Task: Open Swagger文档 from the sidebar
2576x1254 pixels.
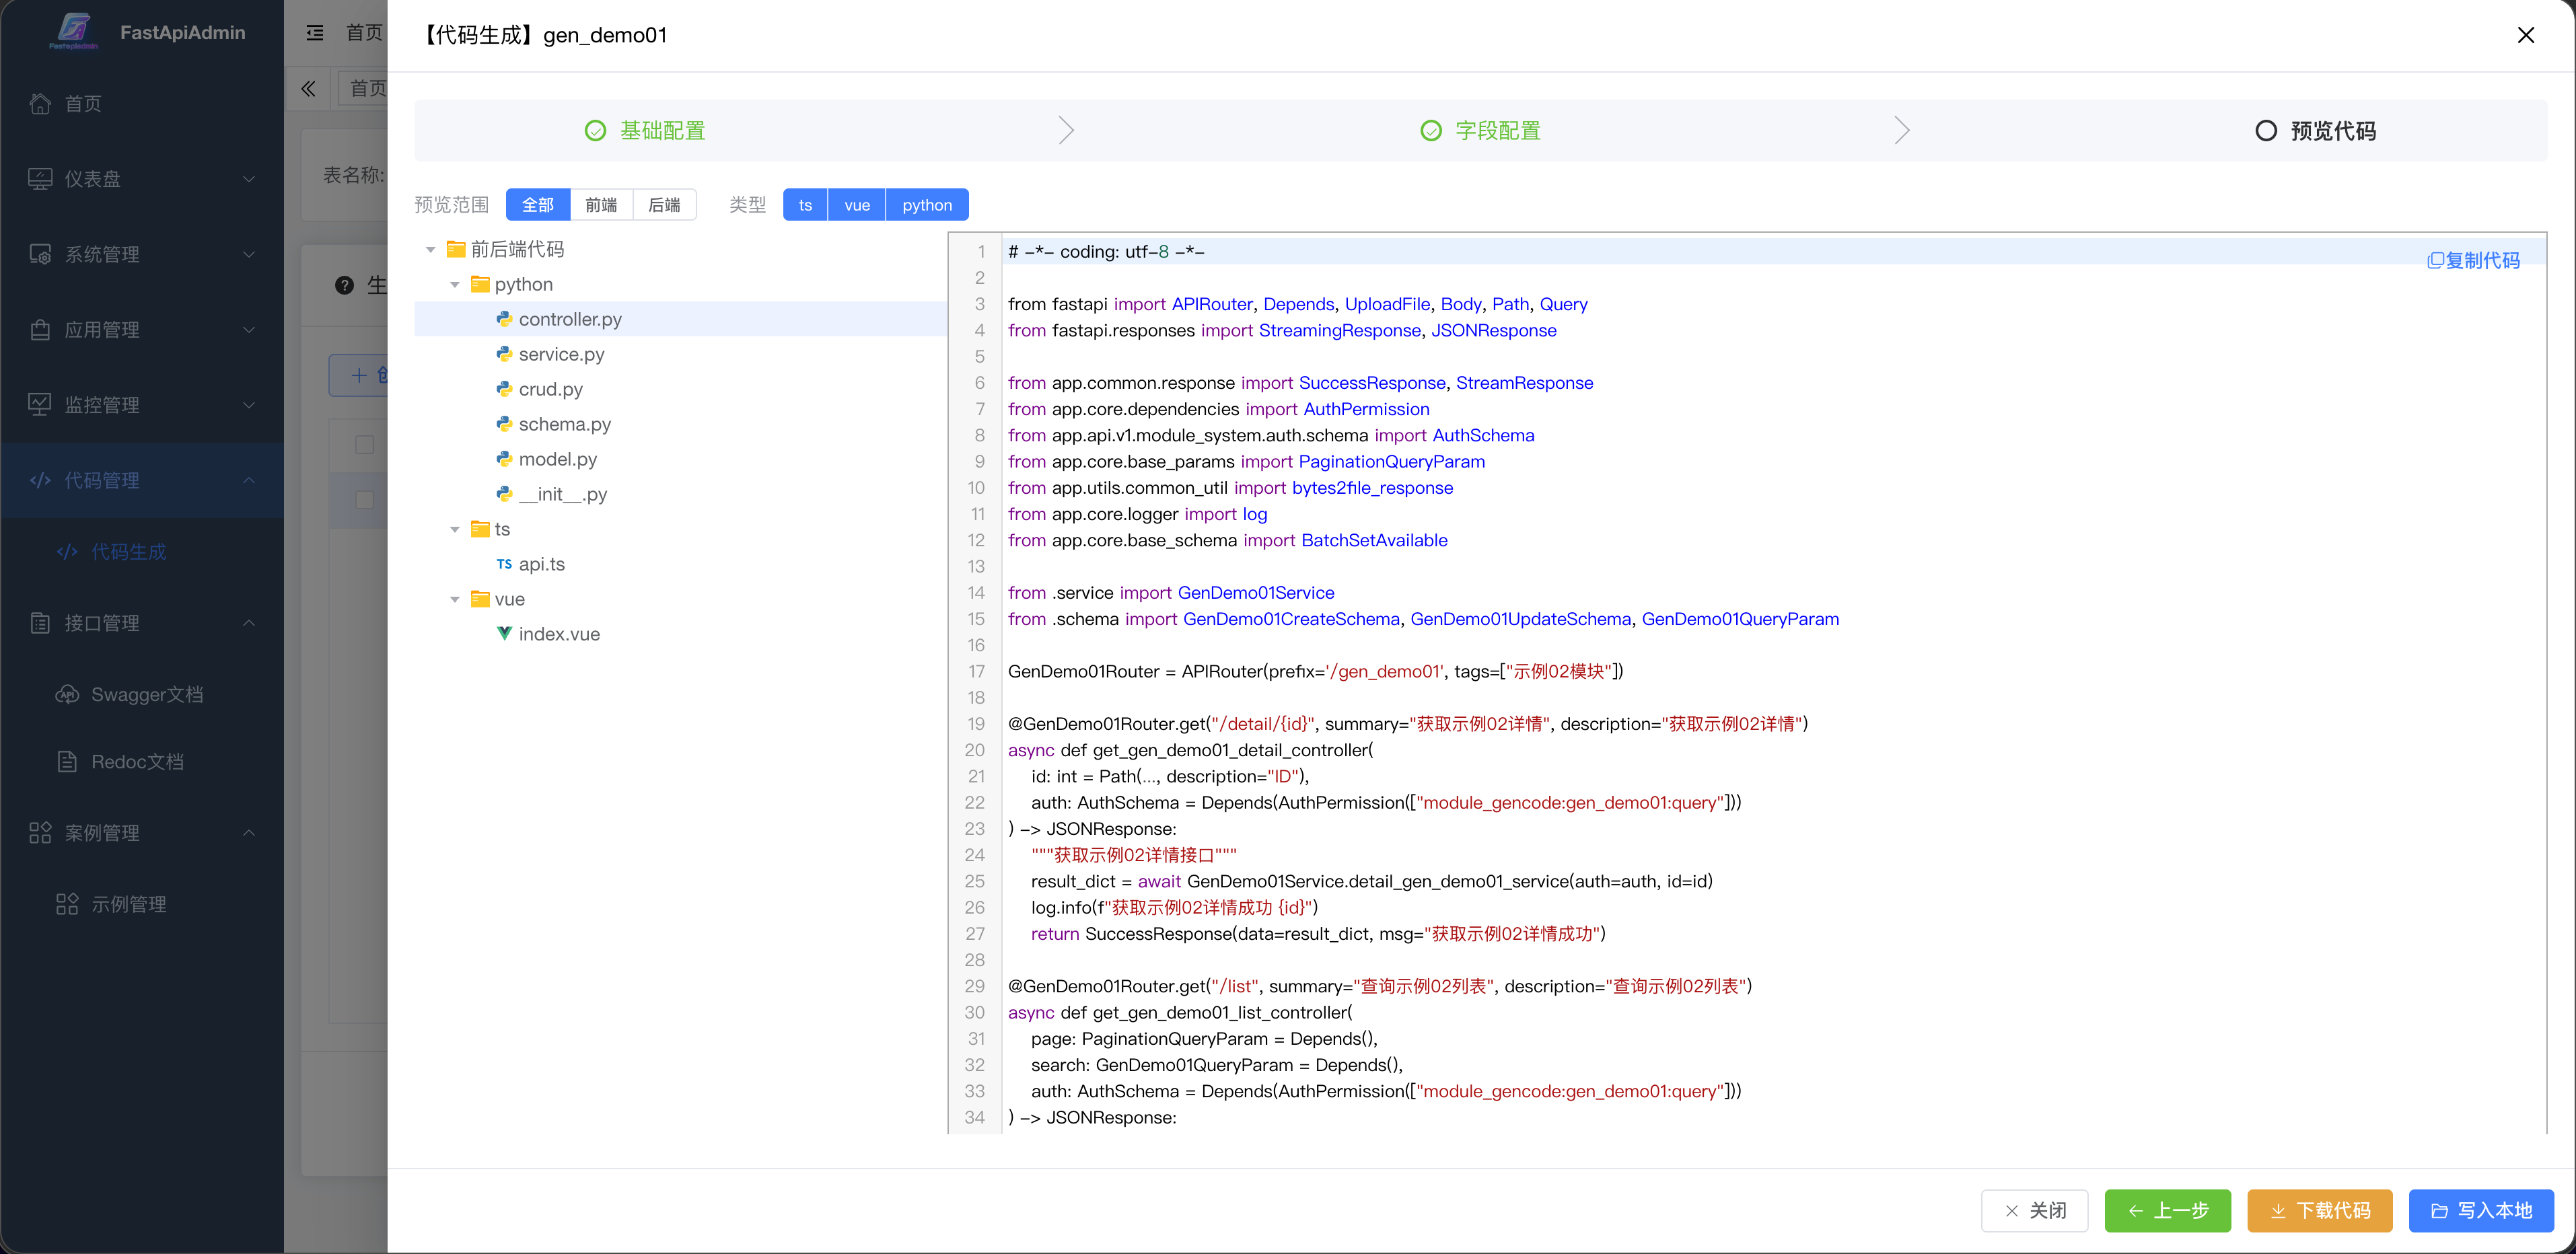Action: point(146,694)
